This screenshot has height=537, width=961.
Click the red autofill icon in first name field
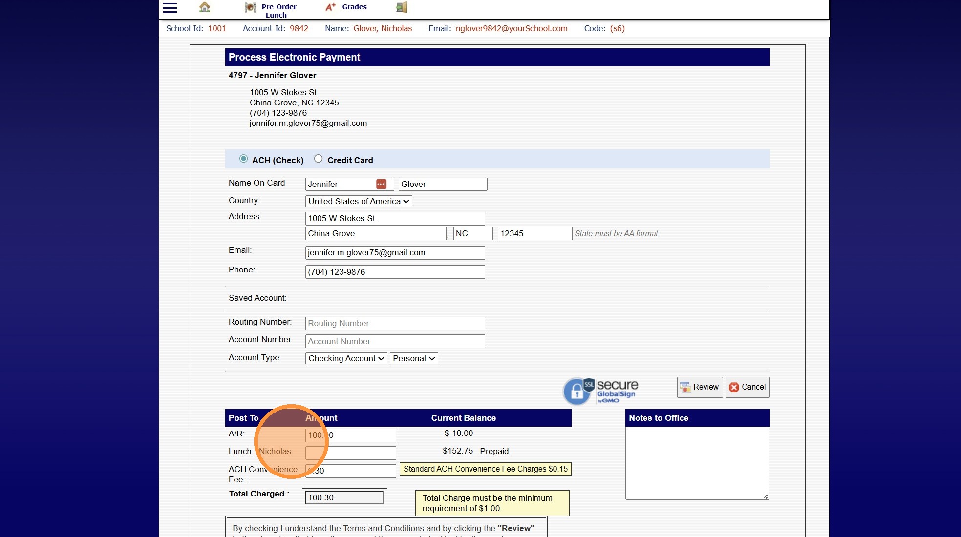click(381, 184)
